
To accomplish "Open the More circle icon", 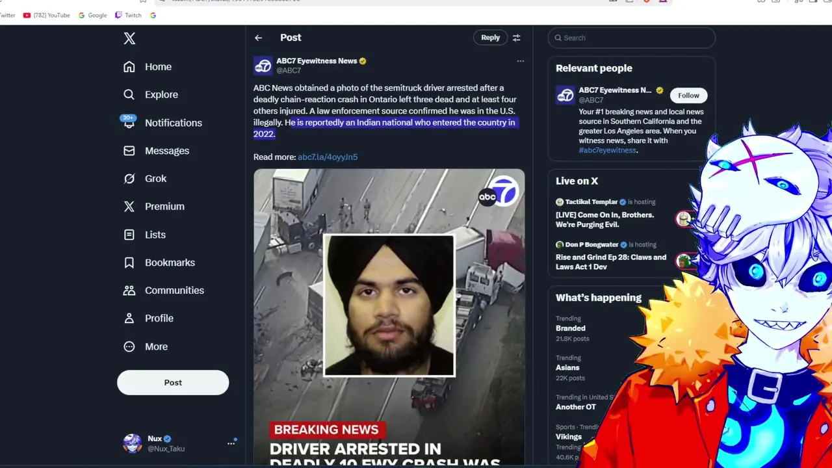I will [129, 346].
